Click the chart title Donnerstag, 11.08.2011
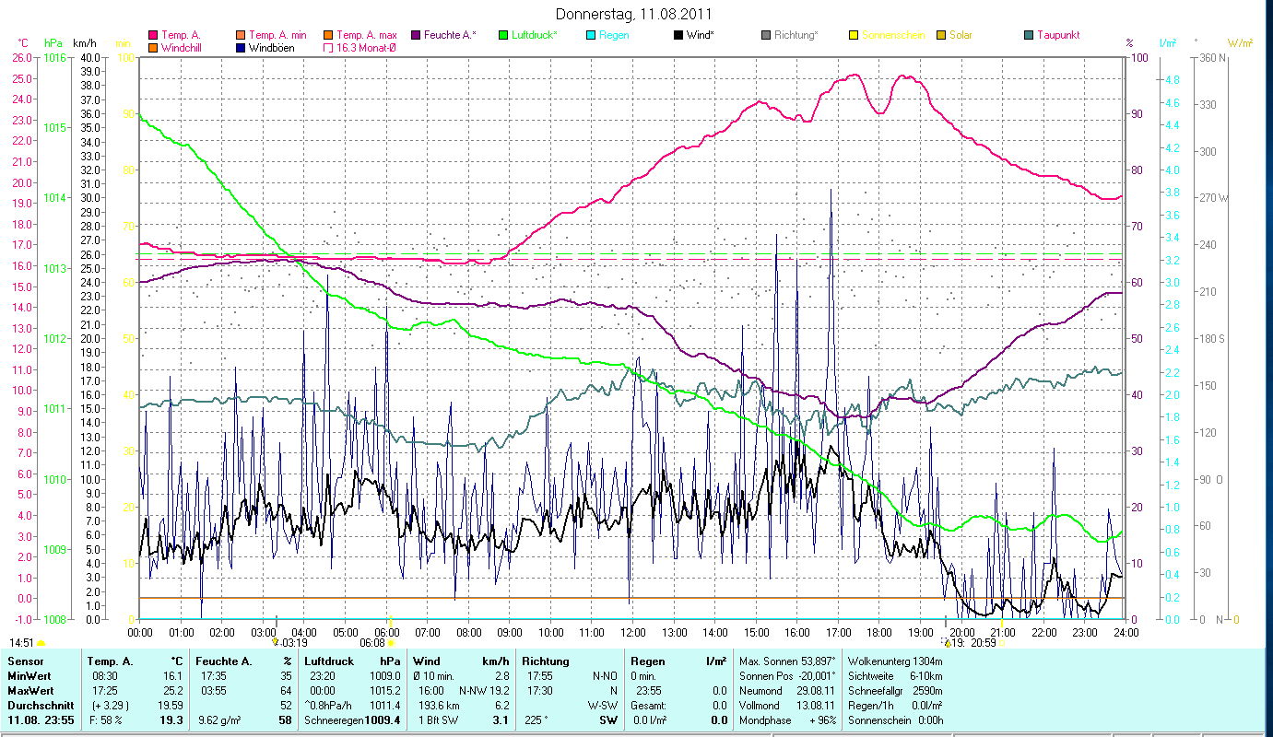Viewport: 1273px width, 737px height. point(635,15)
